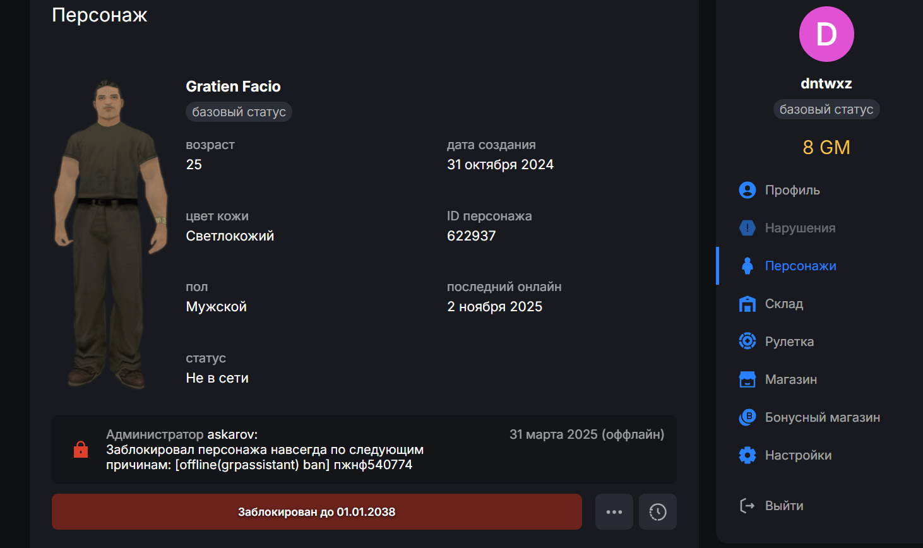Select the Бонусный магазин menu entry
Viewport: 923px width, 548px height.
tap(822, 417)
